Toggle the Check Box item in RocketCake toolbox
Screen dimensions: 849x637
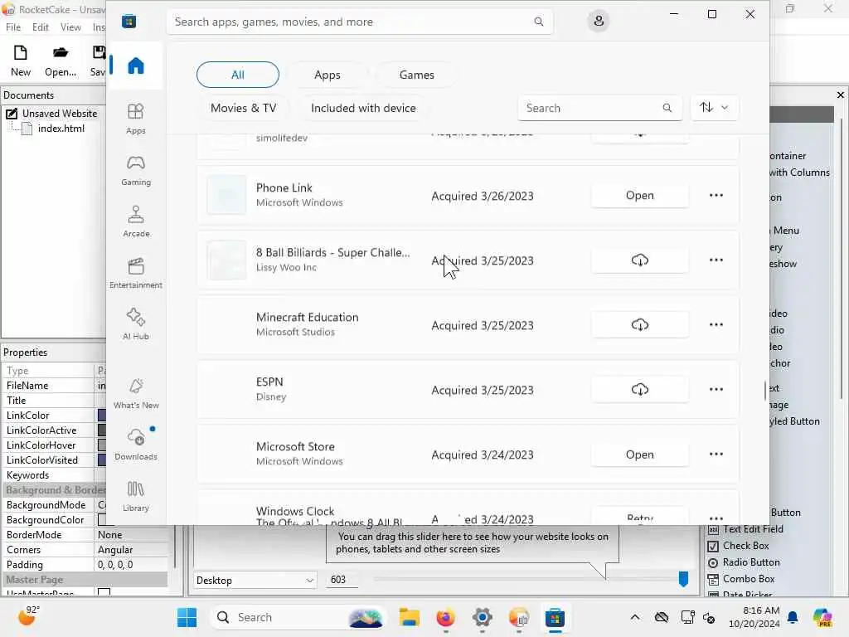click(739, 546)
